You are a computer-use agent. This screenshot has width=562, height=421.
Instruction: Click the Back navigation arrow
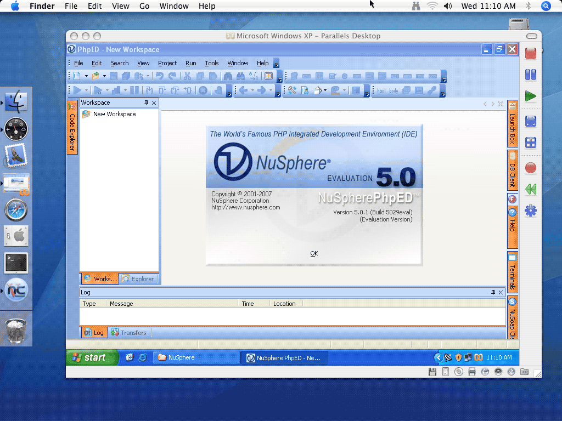click(244, 90)
